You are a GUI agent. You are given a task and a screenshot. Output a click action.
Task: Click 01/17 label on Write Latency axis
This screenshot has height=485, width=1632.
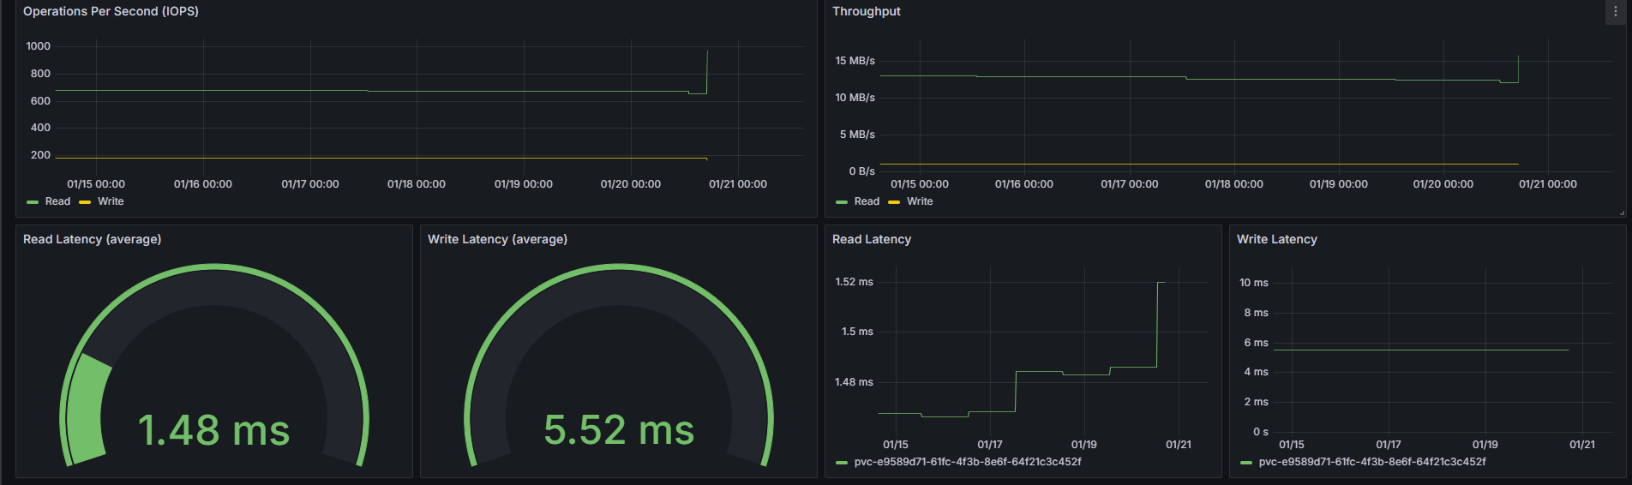1389,445
